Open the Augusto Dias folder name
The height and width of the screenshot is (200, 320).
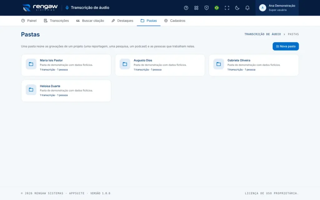pos(143,60)
